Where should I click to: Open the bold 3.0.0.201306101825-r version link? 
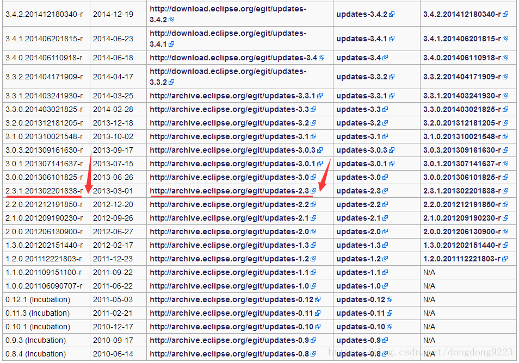(x=465, y=177)
